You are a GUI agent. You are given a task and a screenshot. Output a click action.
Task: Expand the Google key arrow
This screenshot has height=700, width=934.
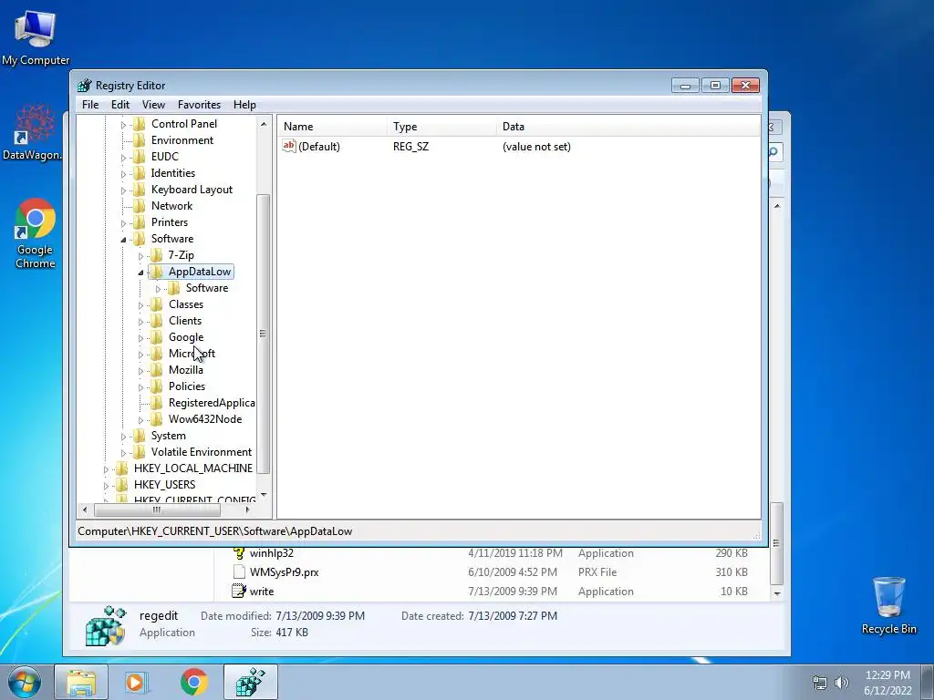(140, 338)
